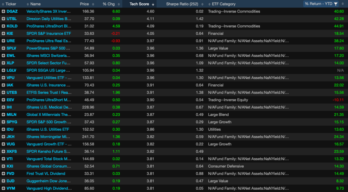Open the KOLD ticker link
The width and height of the screenshot is (348, 192).
click(12, 26)
